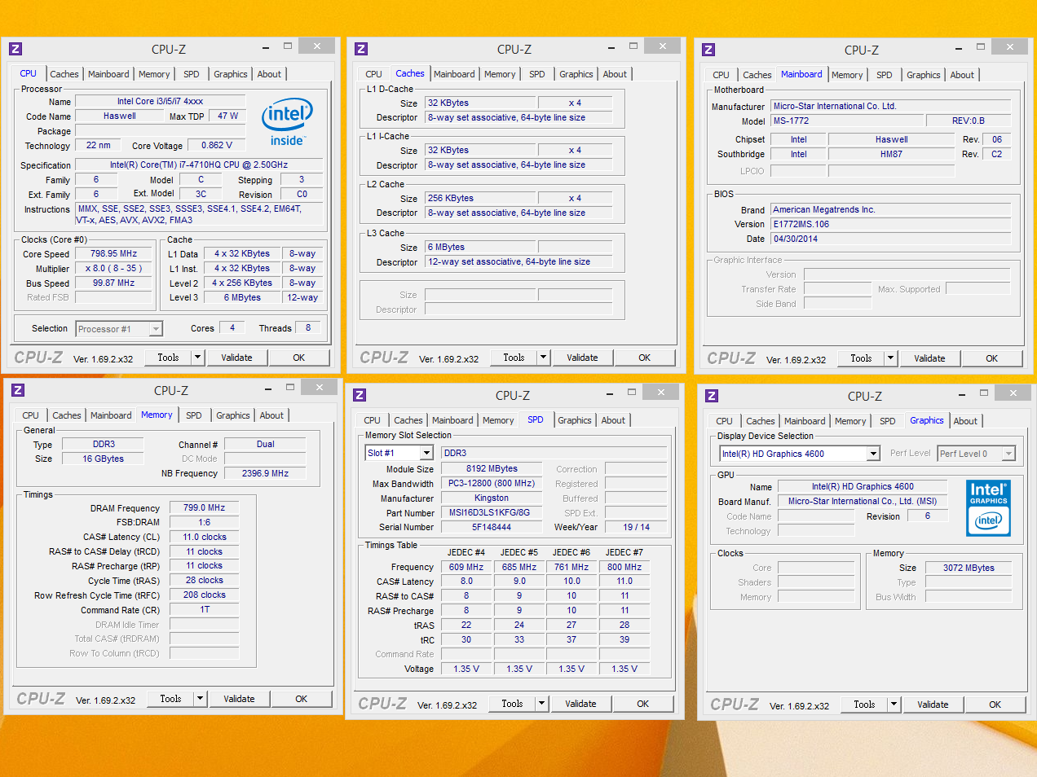Click the Manufacturer field Micro-Star International Co. Ltd.

click(x=891, y=106)
